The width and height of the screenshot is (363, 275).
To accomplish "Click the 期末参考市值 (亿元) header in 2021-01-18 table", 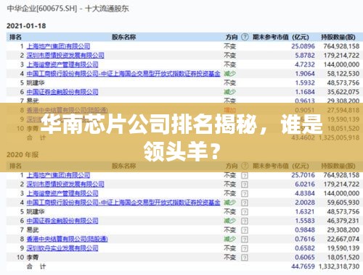I will point(281,37).
